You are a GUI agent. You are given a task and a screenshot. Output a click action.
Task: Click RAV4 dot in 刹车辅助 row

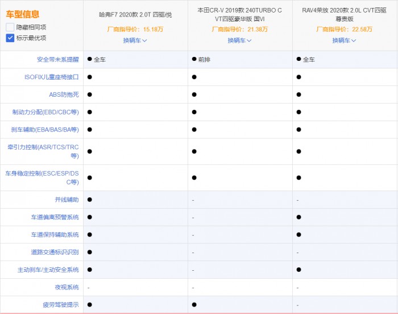coord(298,130)
